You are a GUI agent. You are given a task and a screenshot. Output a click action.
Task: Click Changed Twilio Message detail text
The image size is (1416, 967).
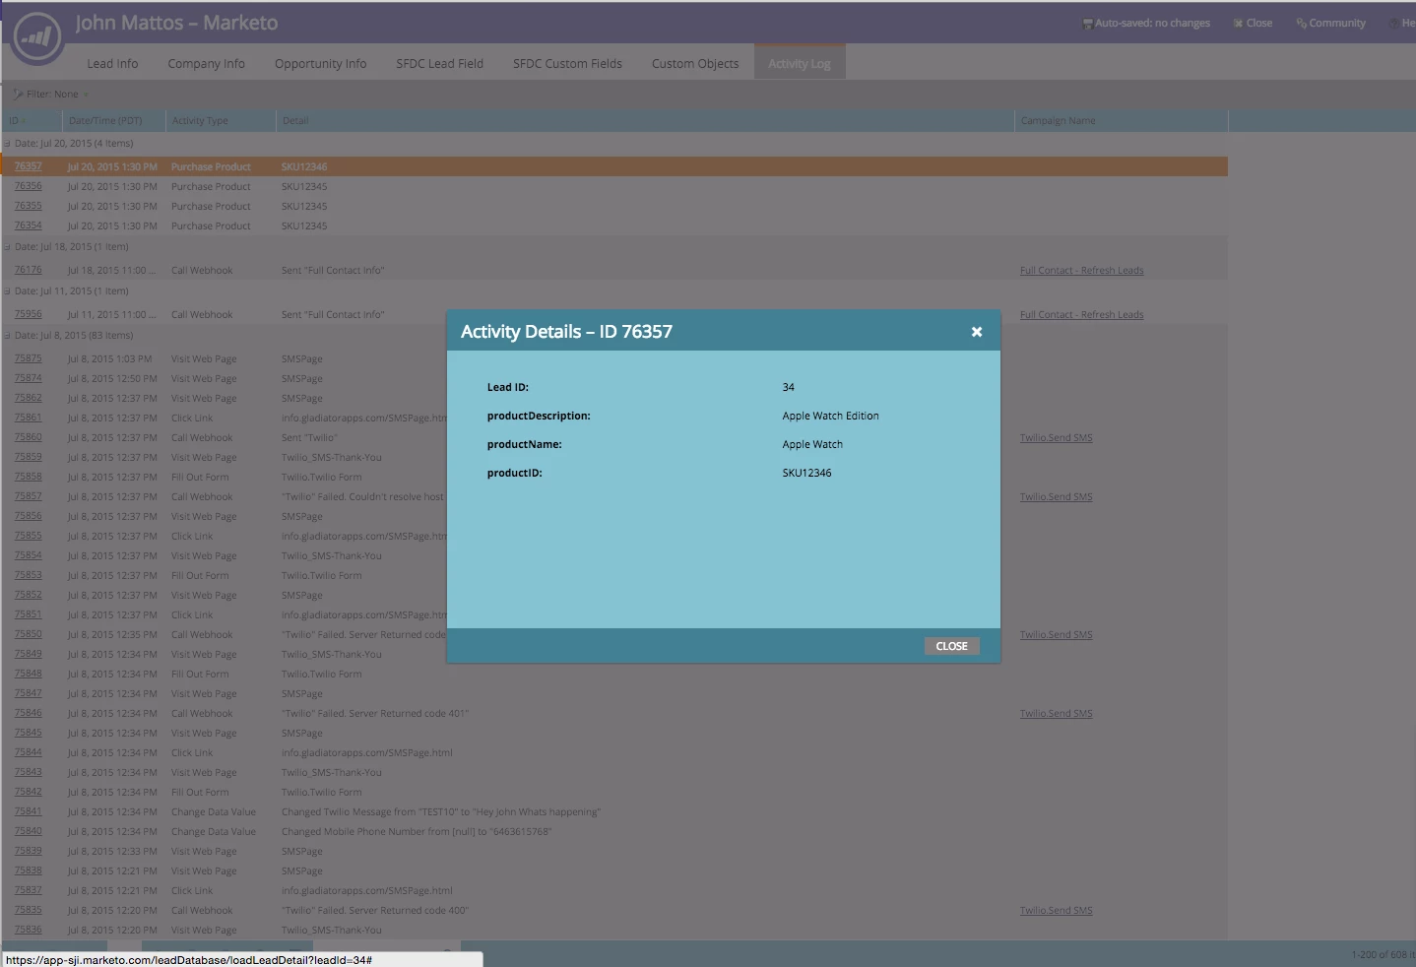440,811
